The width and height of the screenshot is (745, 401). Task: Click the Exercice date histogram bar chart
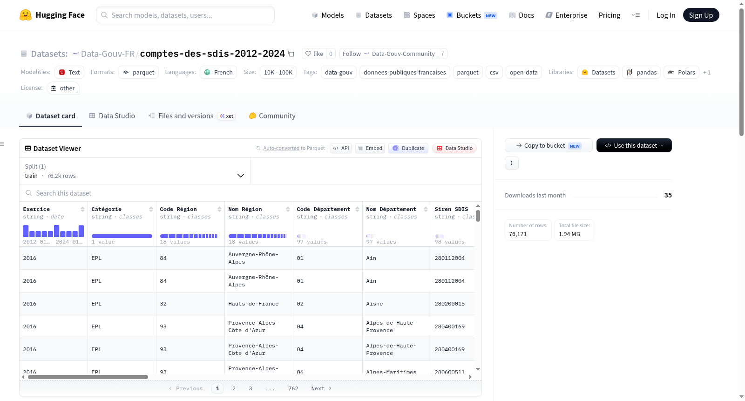[54, 231]
